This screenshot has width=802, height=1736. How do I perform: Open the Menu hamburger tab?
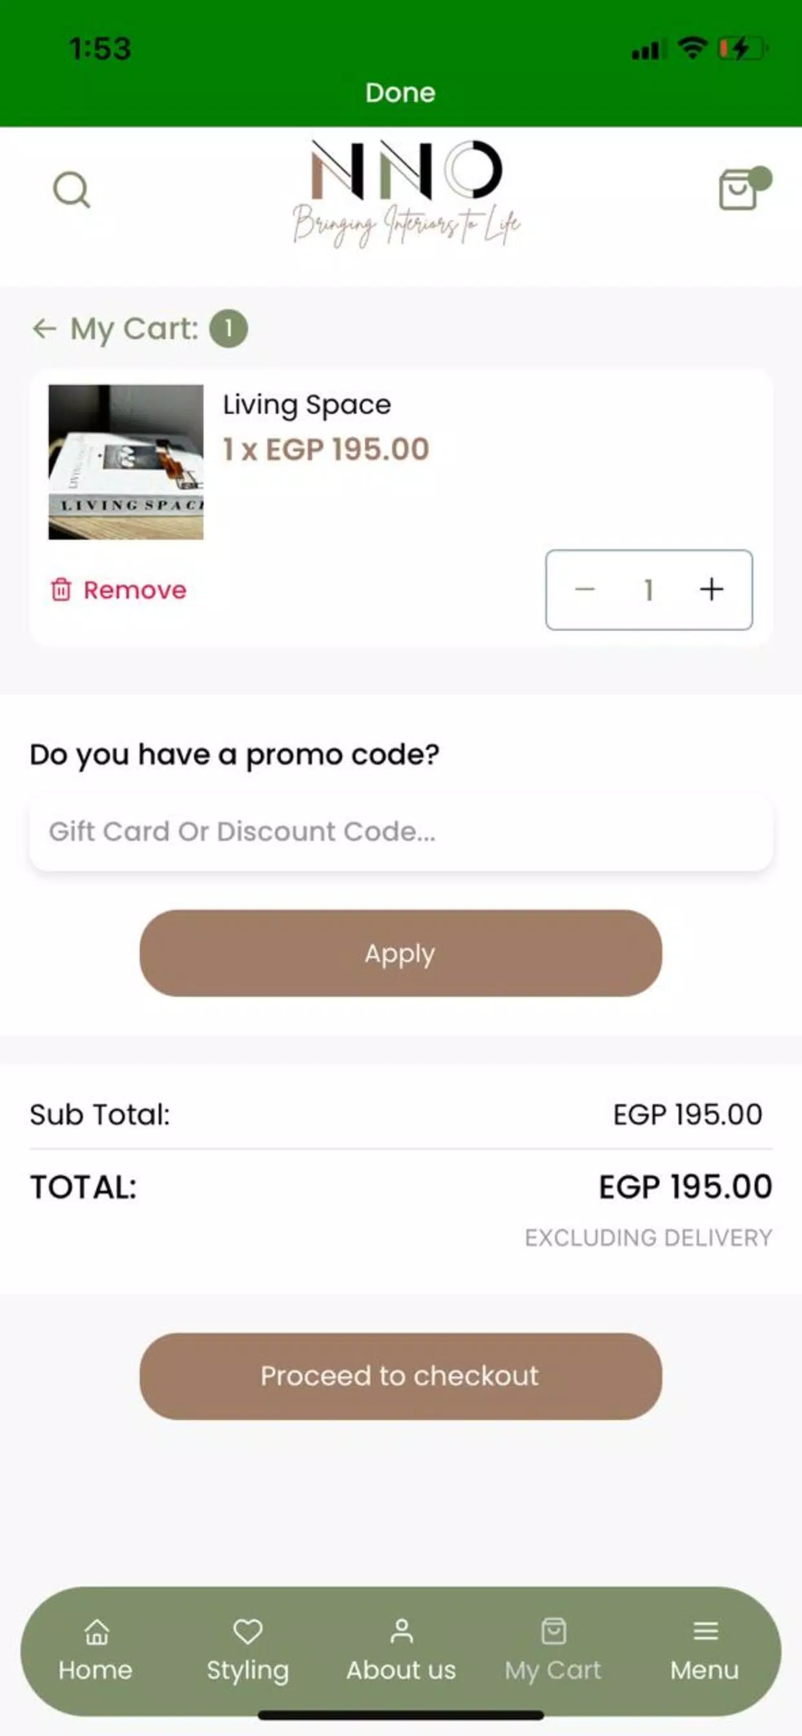[x=705, y=1649]
